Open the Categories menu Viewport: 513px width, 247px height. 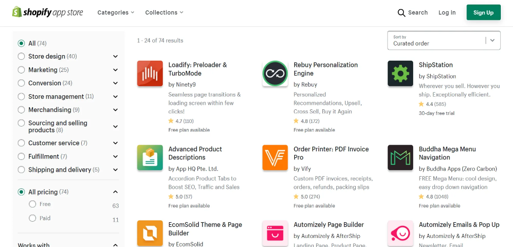(x=116, y=13)
